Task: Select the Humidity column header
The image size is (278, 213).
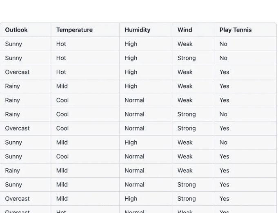Action: pyautogui.click(x=138, y=30)
